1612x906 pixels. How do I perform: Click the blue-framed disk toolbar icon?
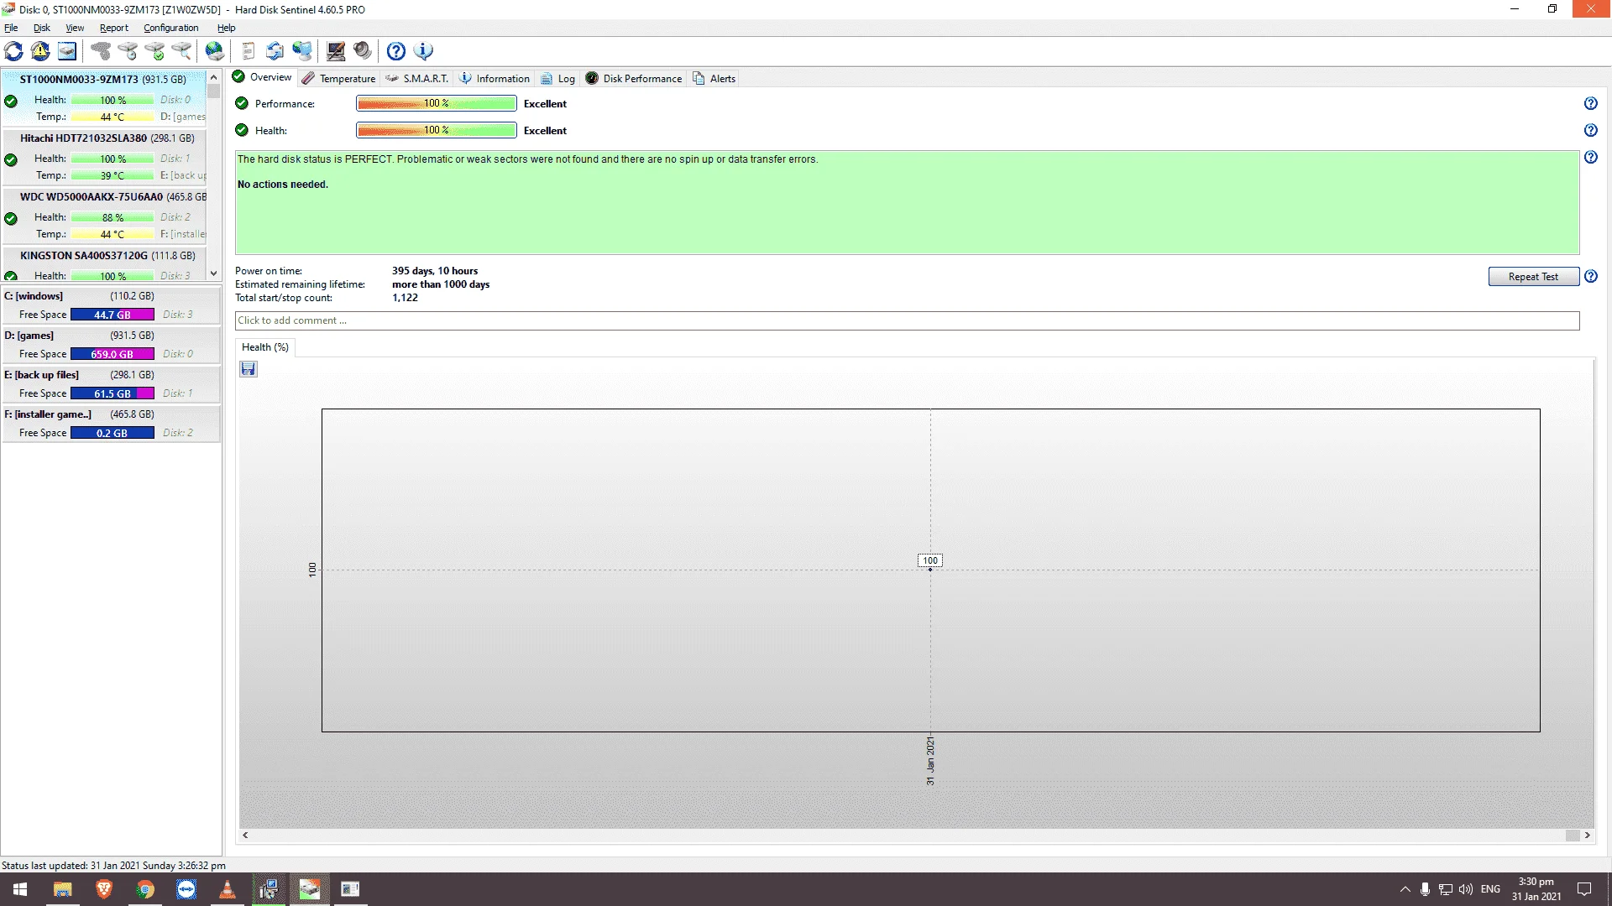67,51
